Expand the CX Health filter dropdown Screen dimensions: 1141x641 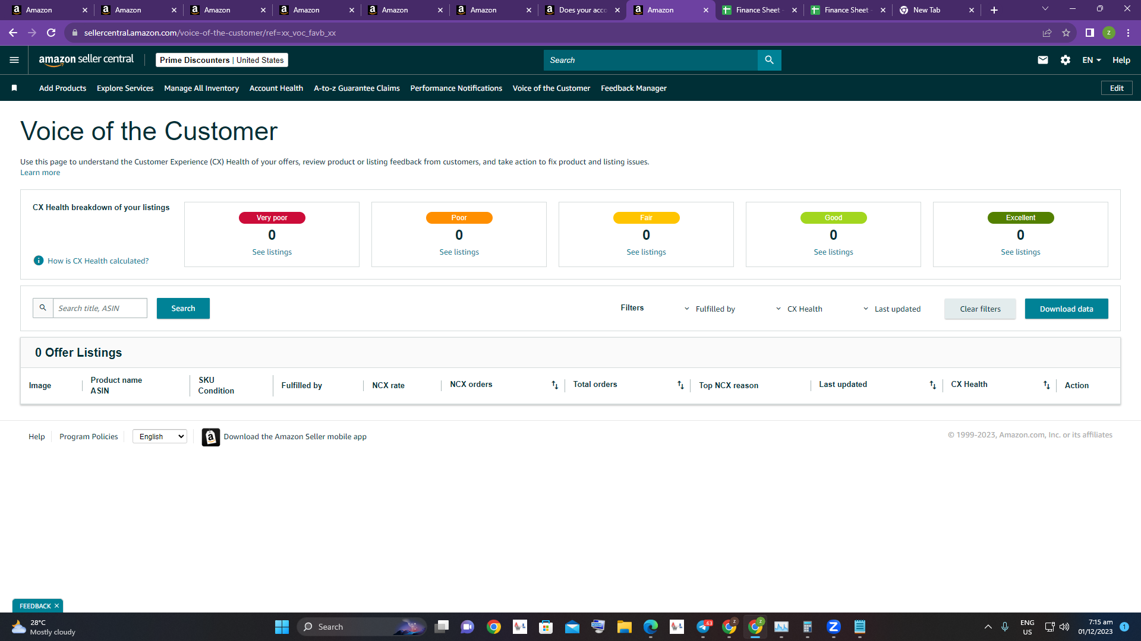tap(799, 309)
